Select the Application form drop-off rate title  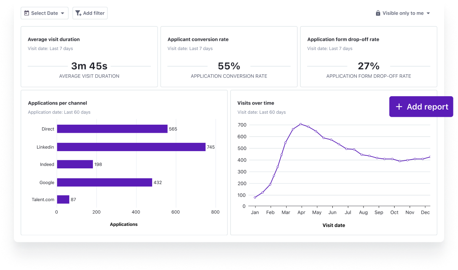pos(343,39)
